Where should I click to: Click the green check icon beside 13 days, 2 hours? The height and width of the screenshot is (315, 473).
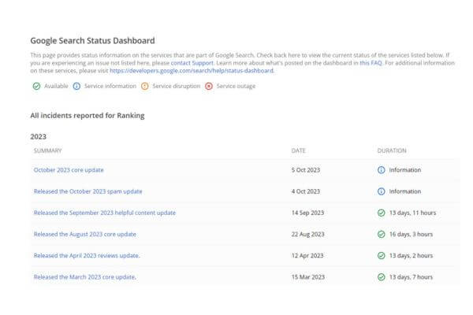pyautogui.click(x=382, y=256)
